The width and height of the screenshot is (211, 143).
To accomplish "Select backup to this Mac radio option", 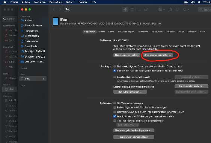I will (115, 71).
